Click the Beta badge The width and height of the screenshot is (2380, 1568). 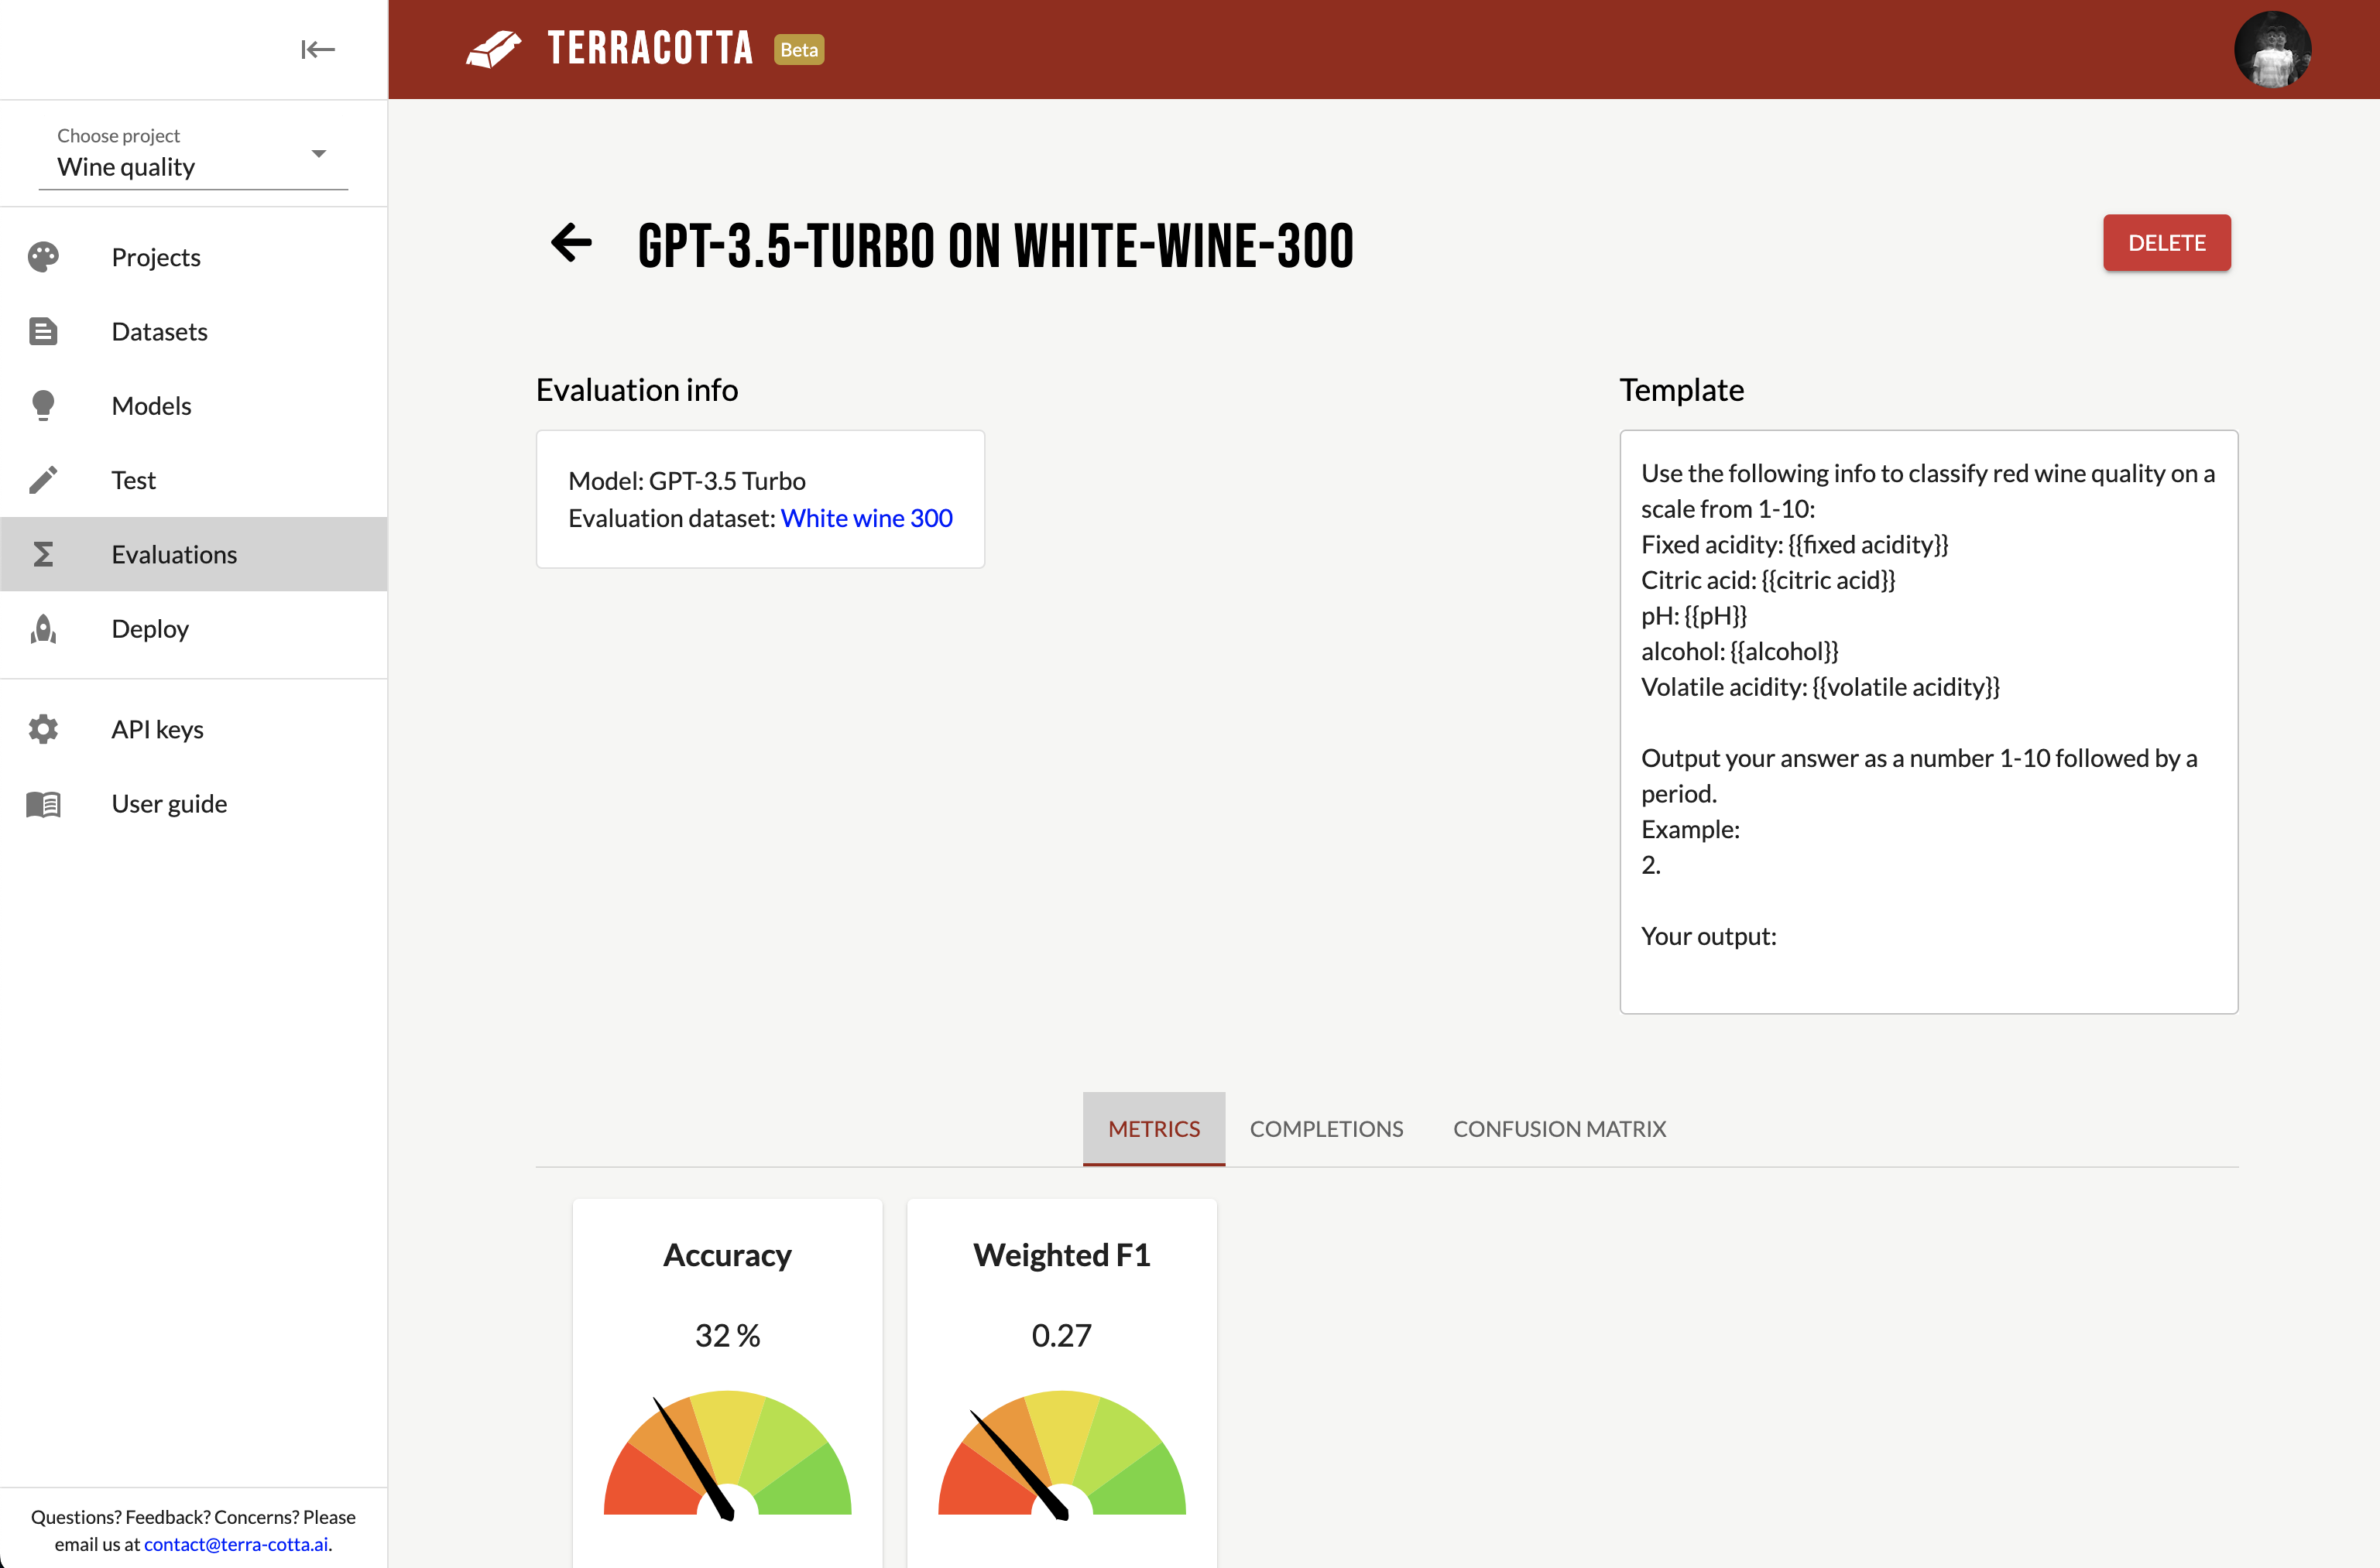coord(798,49)
